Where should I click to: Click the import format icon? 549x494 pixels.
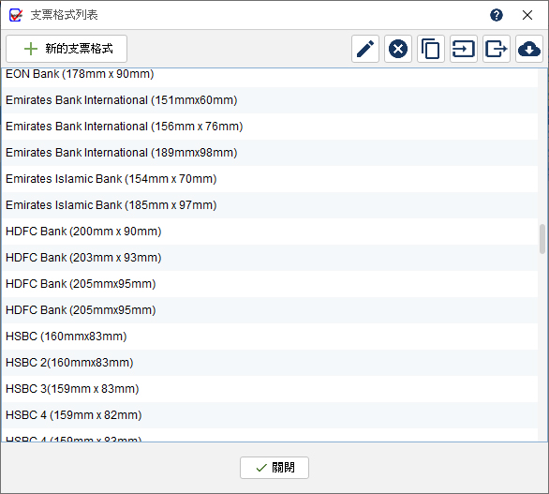coord(464,49)
